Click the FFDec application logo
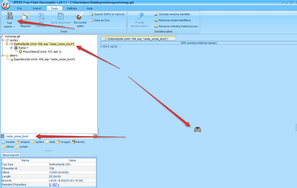 6,5
